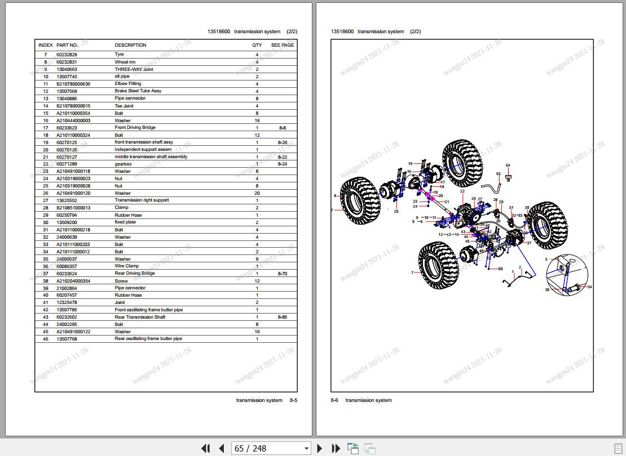Select the Tyre row at index 7
Viewport: 626px width, 456px height.
coord(141,55)
